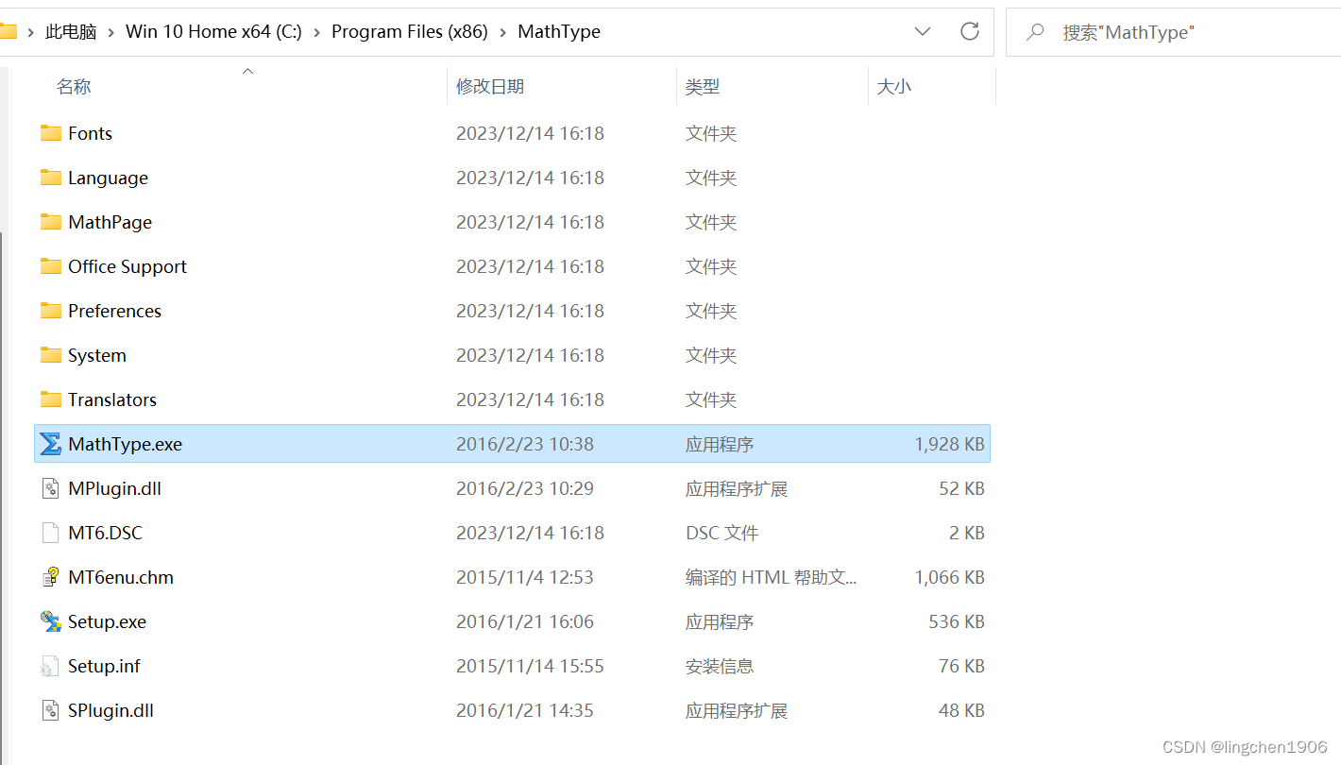Sort by the 大小 column header
The image size is (1341, 765).
894,87
